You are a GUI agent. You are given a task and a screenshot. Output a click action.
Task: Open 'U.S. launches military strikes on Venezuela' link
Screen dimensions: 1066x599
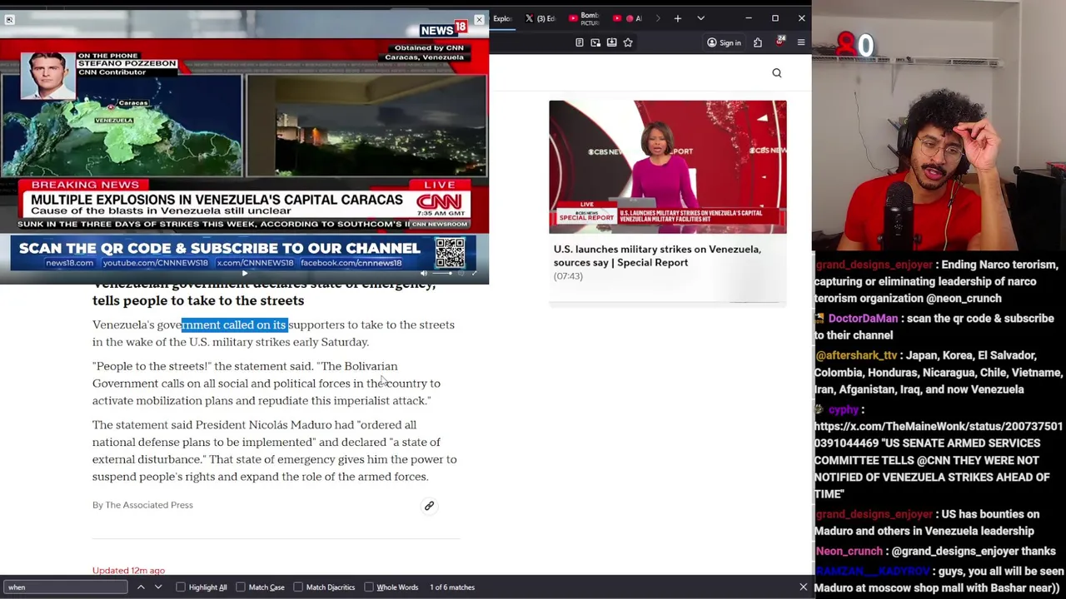pos(657,255)
